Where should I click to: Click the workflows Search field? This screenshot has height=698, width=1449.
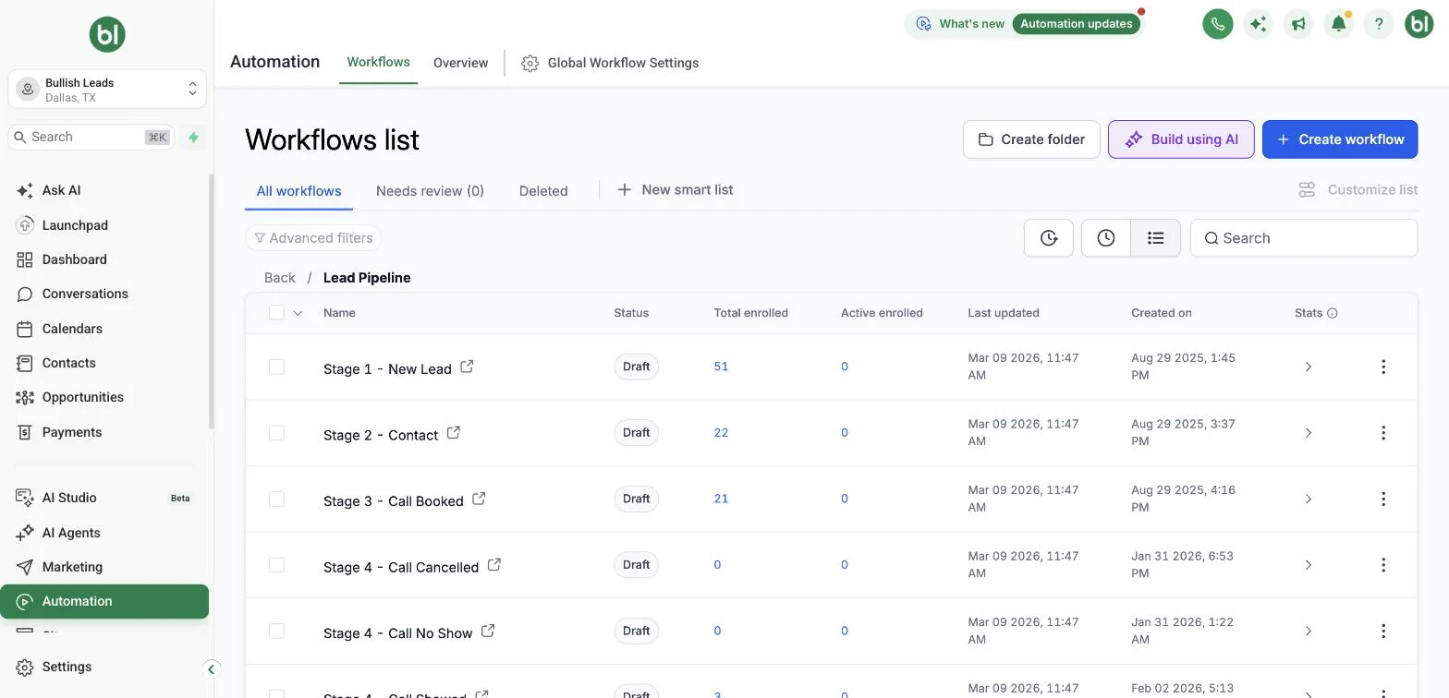[1304, 238]
